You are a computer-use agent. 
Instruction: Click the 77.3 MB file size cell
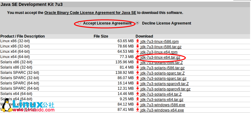coord(127,57)
